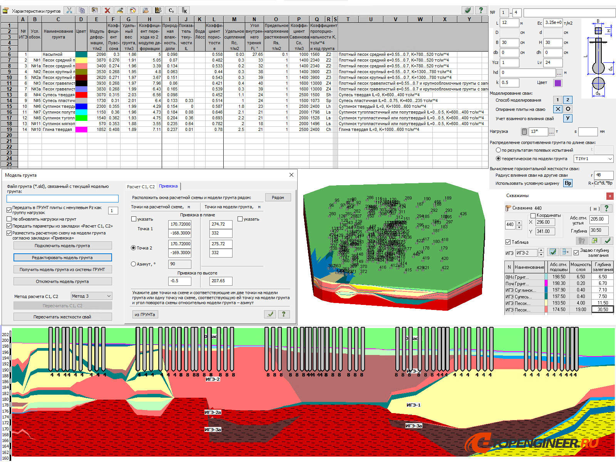Select the Азимут radio button

tap(134, 264)
